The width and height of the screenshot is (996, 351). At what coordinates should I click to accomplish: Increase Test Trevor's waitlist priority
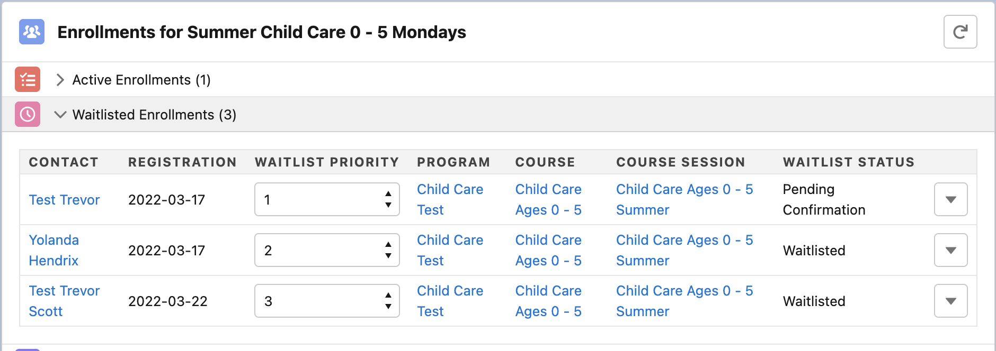coord(388,195)
